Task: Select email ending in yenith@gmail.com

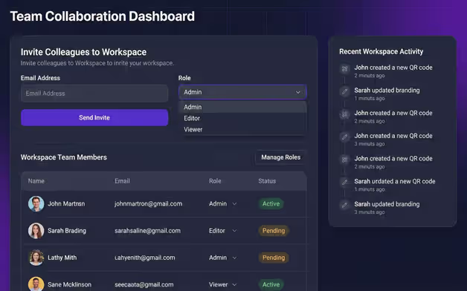Action: (x=145, y=258)
